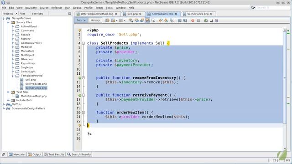Open the File menu
Image resolution: width=292 pixels, height=164 pixels.
[4, 8]
